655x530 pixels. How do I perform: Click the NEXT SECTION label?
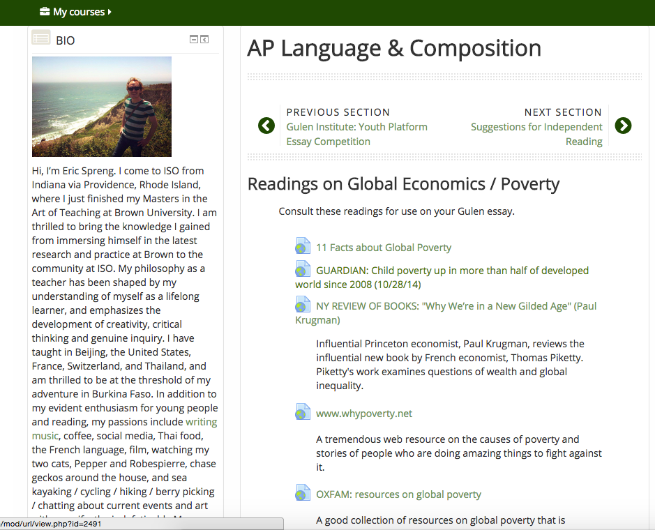(563, 112)
